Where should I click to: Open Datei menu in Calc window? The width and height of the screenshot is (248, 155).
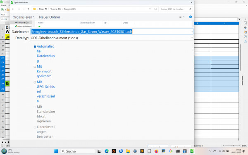(3, 5)
